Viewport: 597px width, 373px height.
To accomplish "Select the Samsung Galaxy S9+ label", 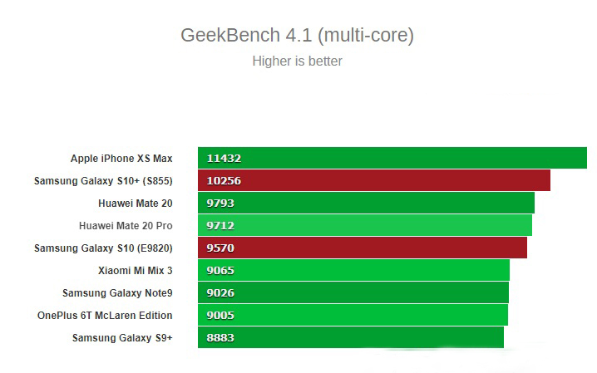I will pyautogui.click(x=122, y=337).
